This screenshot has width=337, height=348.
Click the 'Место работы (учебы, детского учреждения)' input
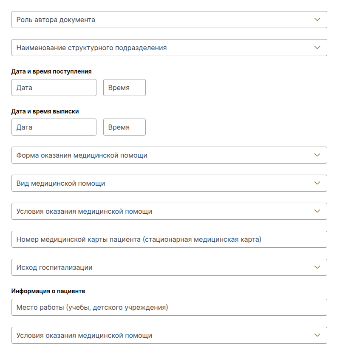click(x=169, y=307)
